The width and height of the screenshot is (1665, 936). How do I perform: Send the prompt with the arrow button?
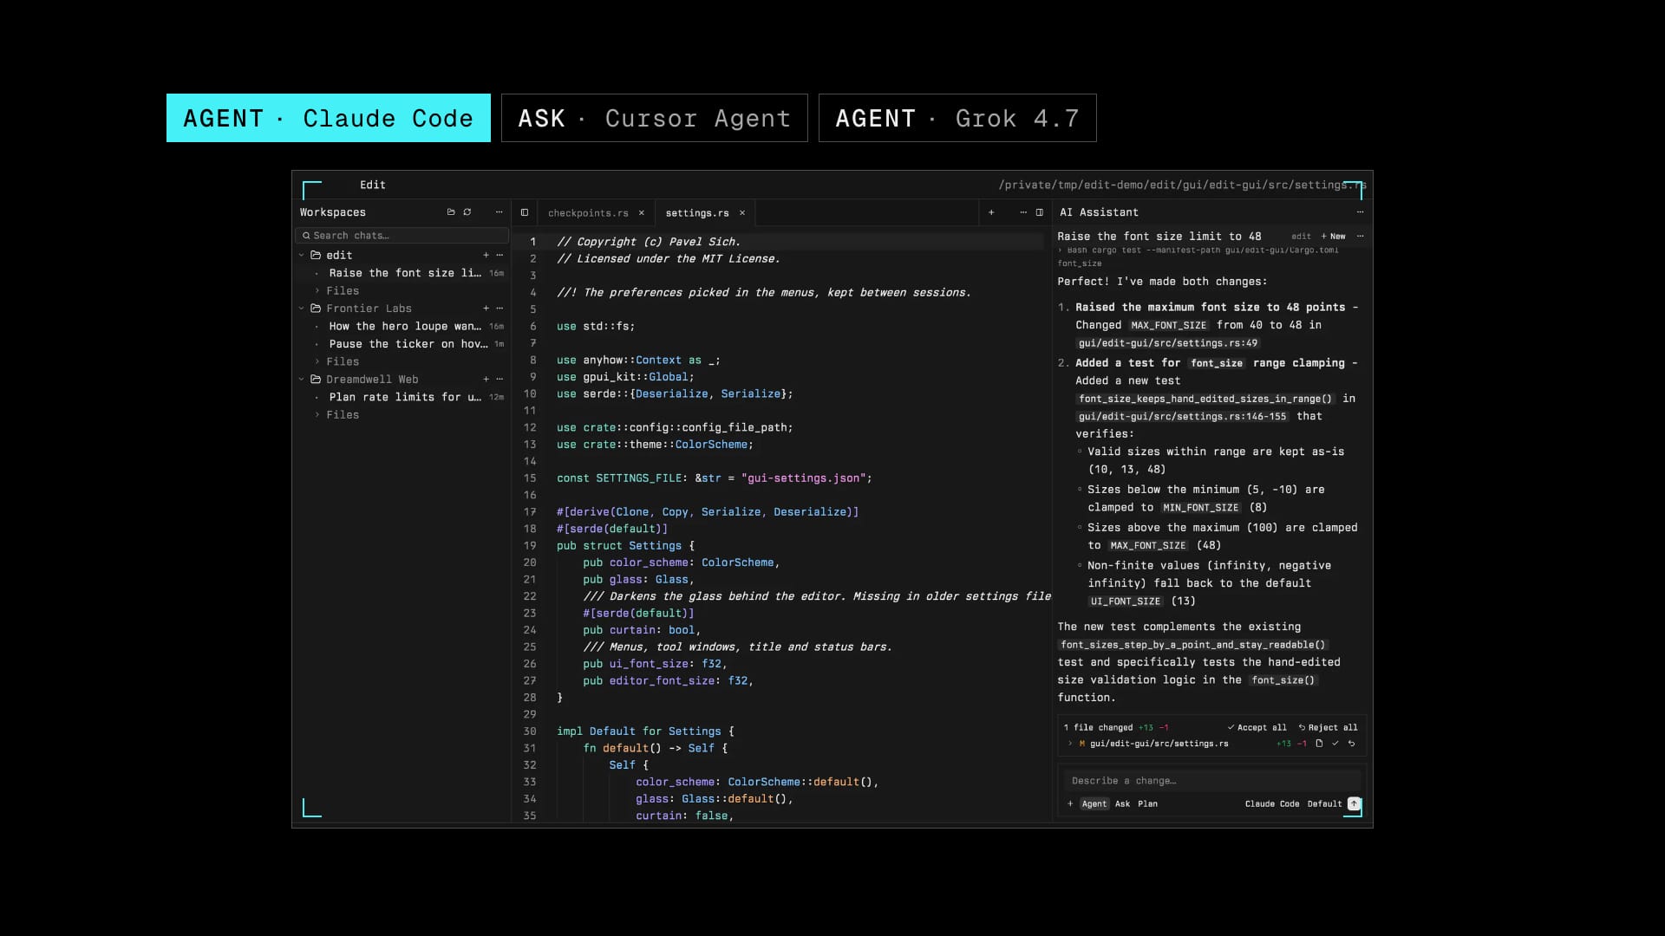tap(1354, 803)
